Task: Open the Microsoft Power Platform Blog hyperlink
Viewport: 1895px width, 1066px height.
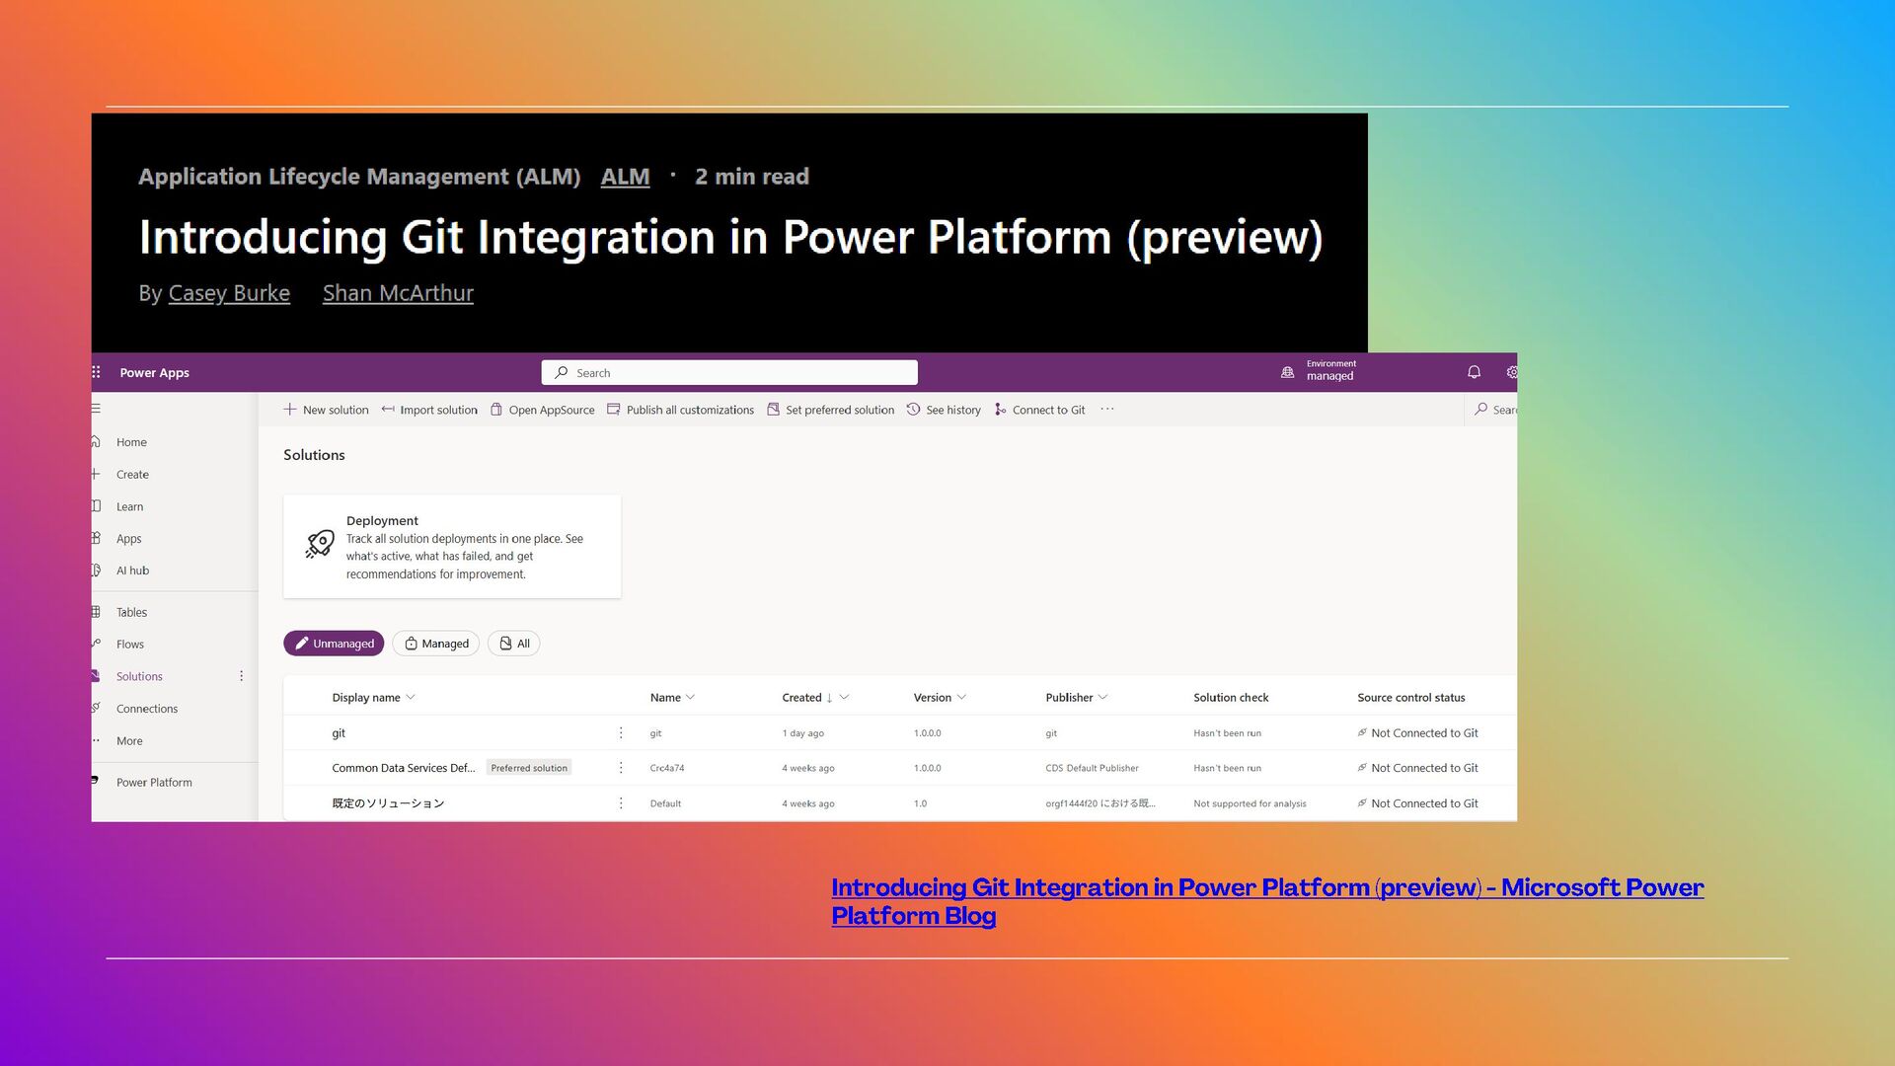Action: tap(1267, 901)
